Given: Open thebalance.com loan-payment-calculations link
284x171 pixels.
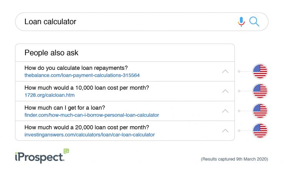Looking at the screenshot, I should coord(82,75).
